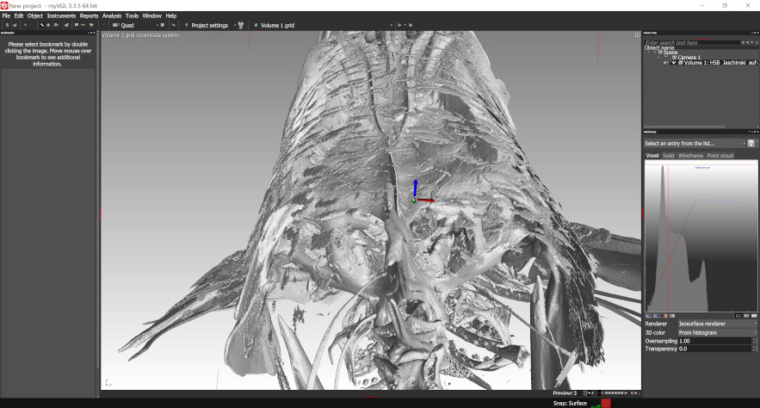Viewport: 760px width, 408px height.
Task: Click the small axis triad in viewport corner
Action: pos(108,383)
